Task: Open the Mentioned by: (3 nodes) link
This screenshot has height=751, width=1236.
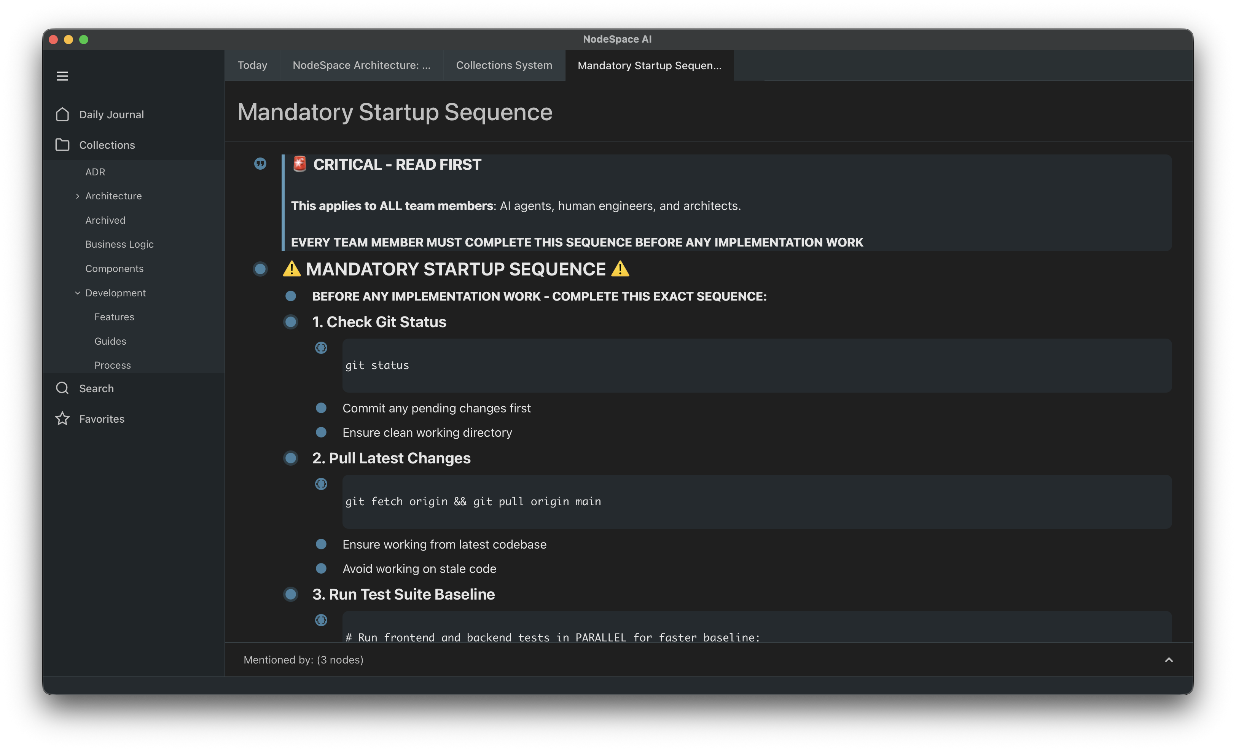Action: (x=303, y=660)
